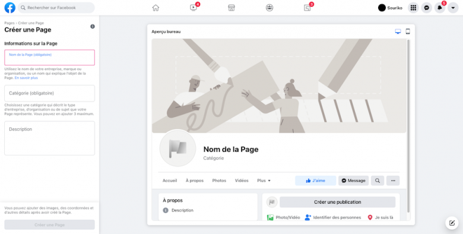The image size is (463, 234).
Task: Click the Catégorie text under page name
Action: click(x=214, y=159)
